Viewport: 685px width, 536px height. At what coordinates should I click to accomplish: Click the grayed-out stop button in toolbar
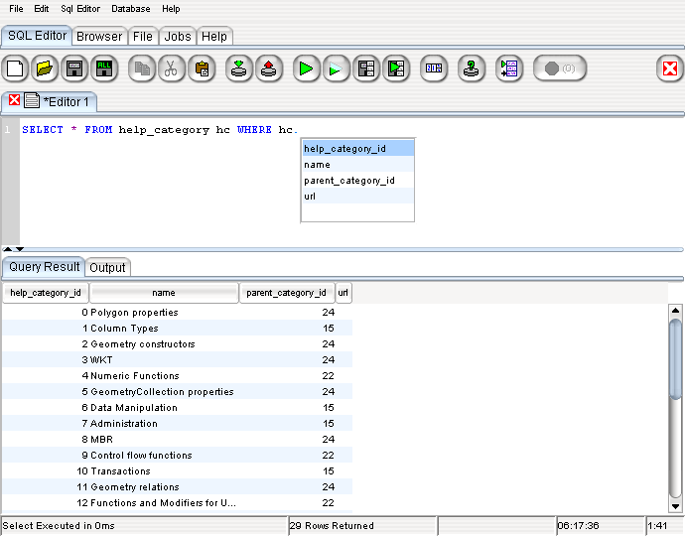click(560, 68)
